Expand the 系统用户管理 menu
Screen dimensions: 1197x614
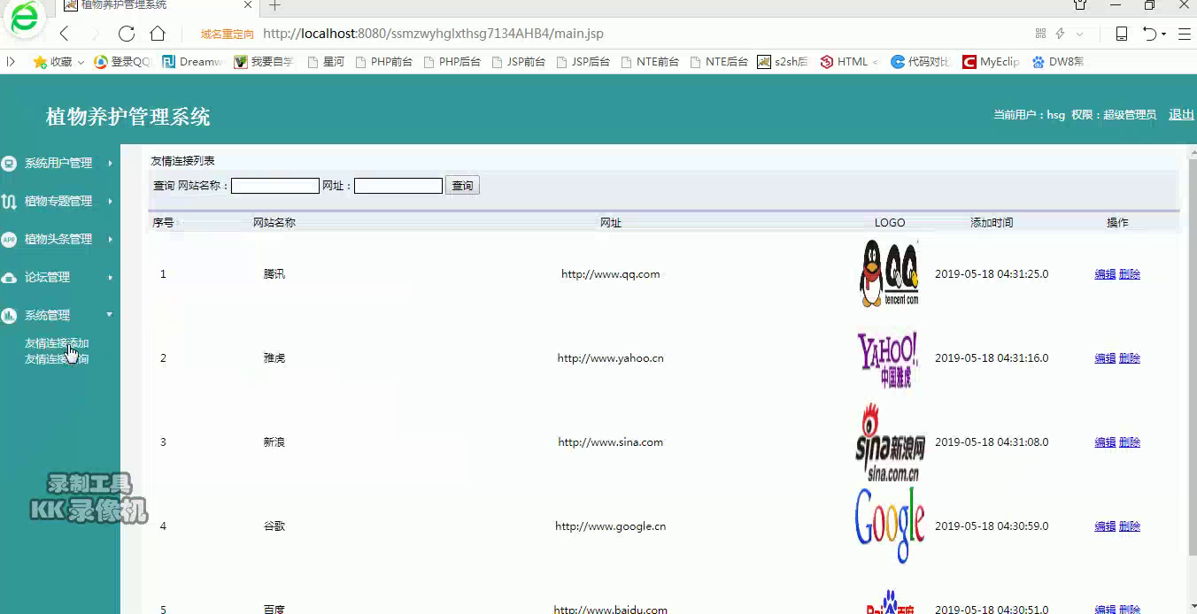pos(59,164)
